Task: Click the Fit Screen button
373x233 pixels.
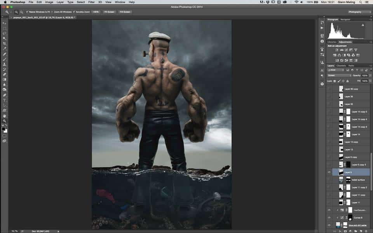Action: pyautogui.click(x=109, y=12)
